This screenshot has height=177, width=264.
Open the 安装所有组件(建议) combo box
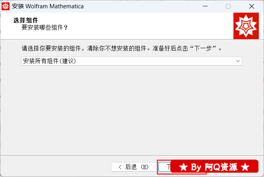132,61
